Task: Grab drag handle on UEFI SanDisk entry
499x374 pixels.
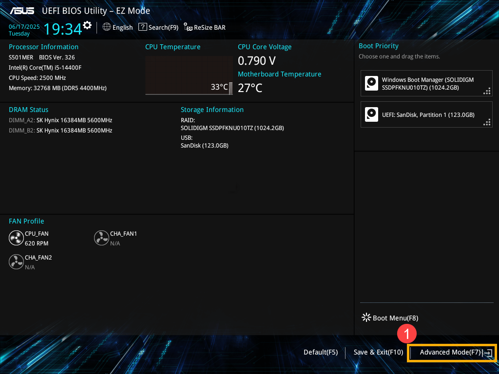Action: pos(487,122)
